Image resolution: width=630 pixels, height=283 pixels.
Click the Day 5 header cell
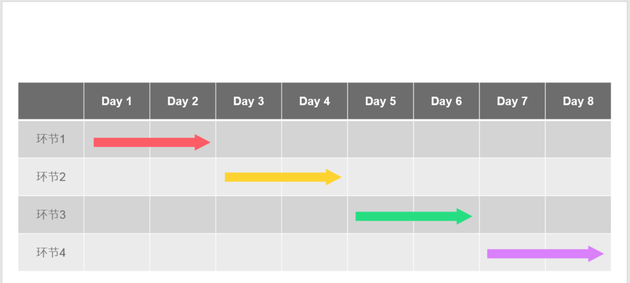click(381, 101)
